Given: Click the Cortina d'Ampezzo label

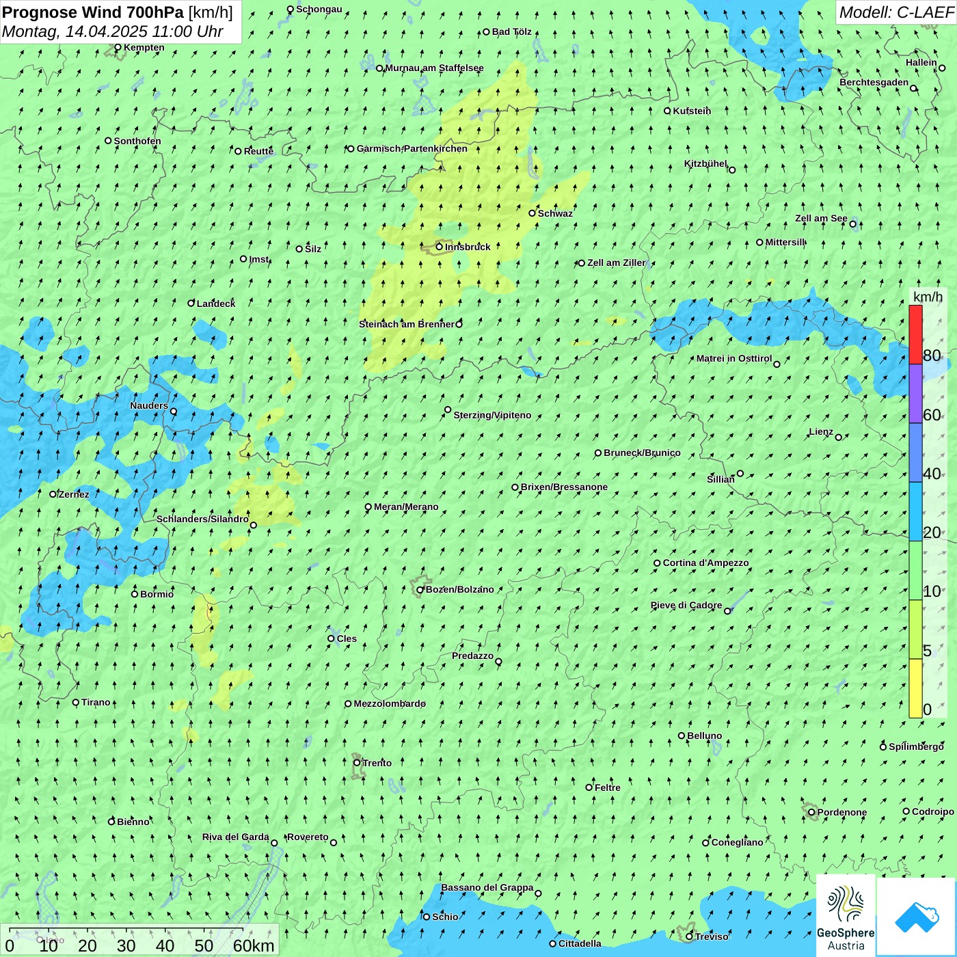Looking at the screenshot, I should 705,563.
